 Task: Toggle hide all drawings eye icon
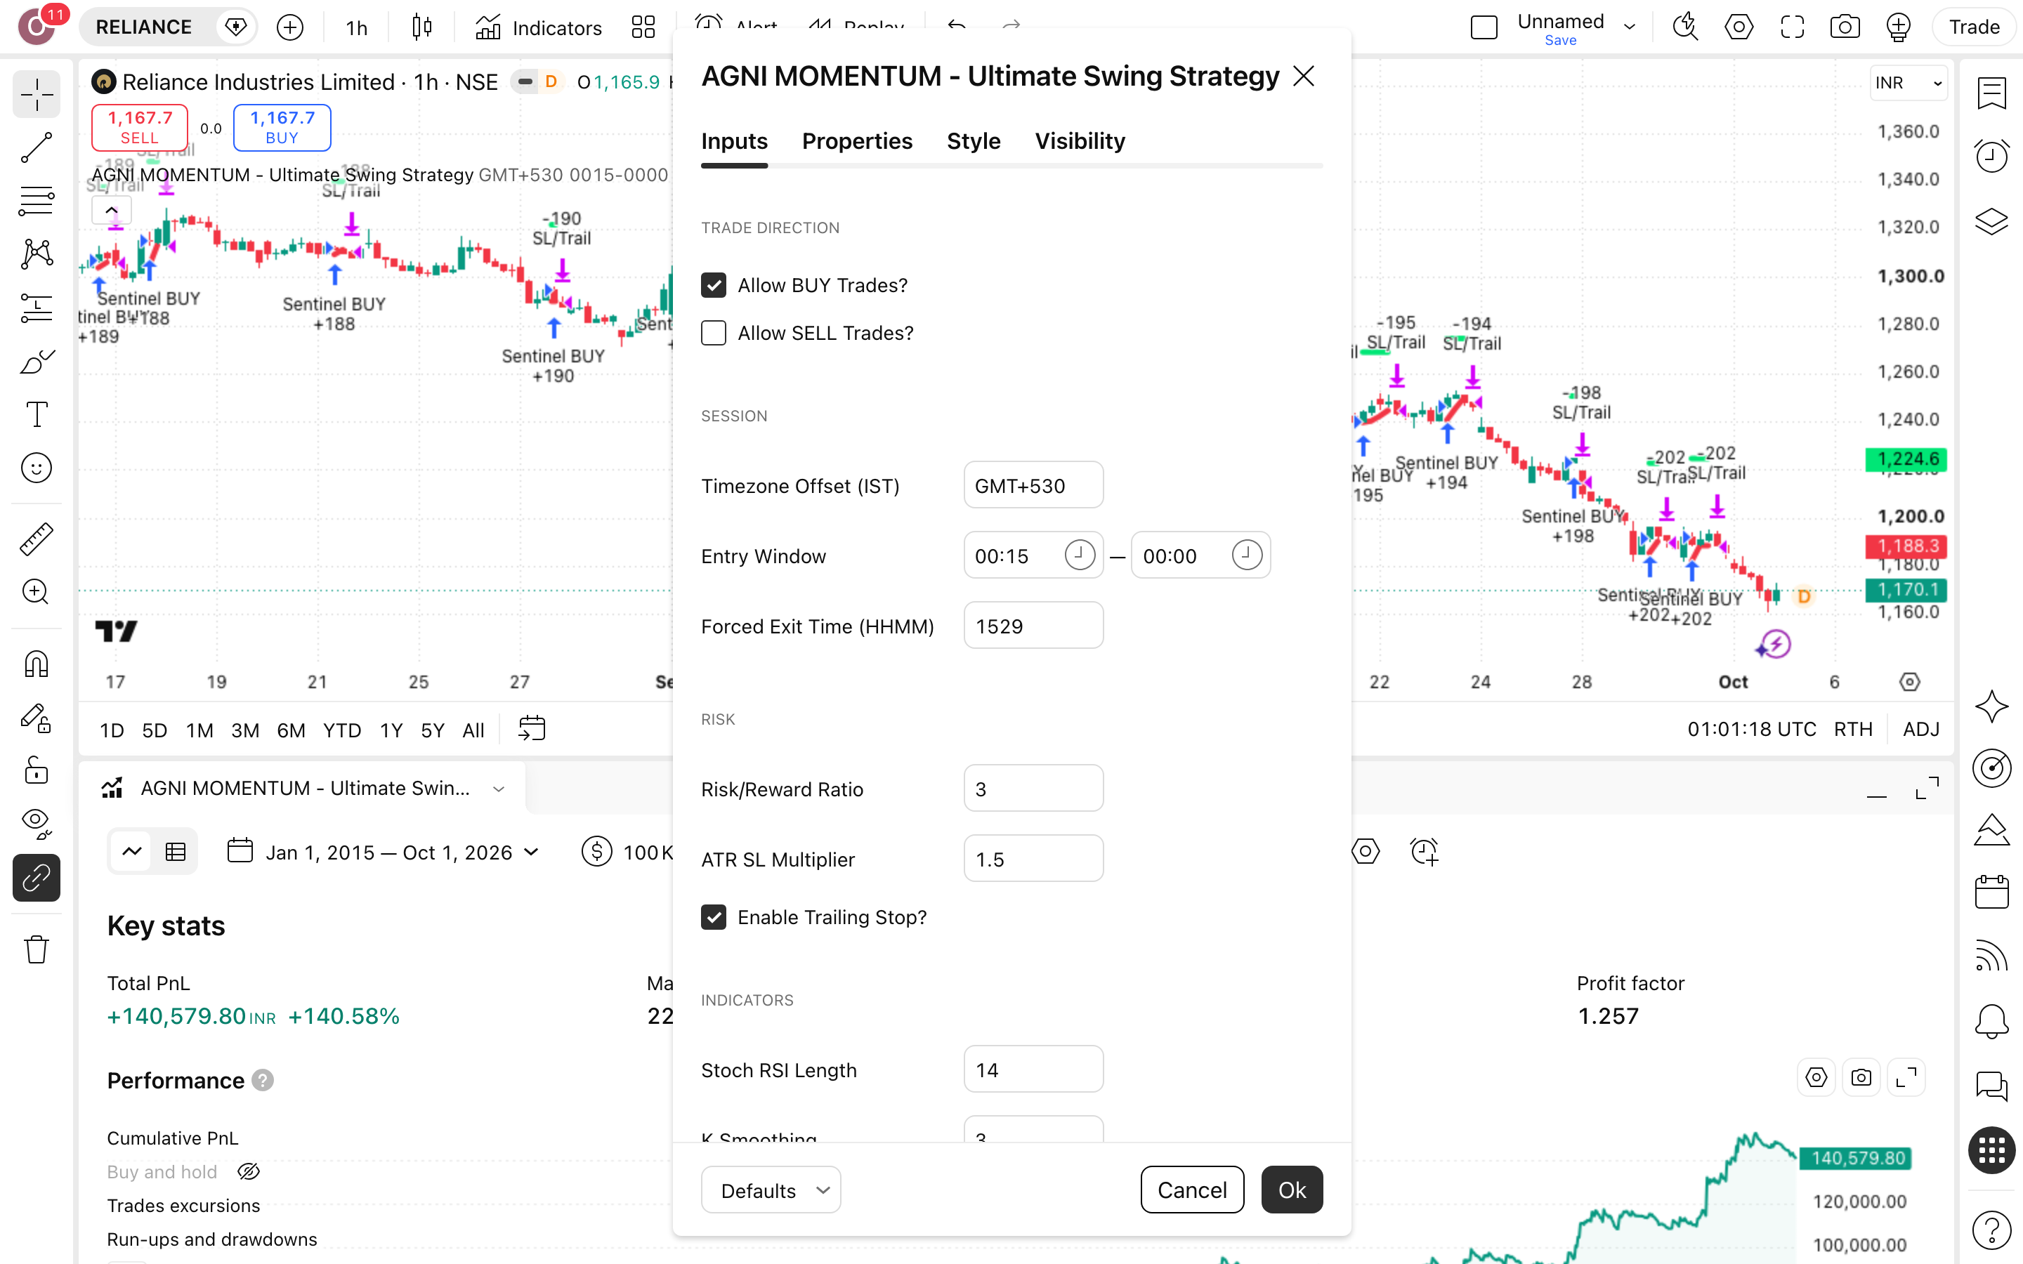tap(37, 824)
